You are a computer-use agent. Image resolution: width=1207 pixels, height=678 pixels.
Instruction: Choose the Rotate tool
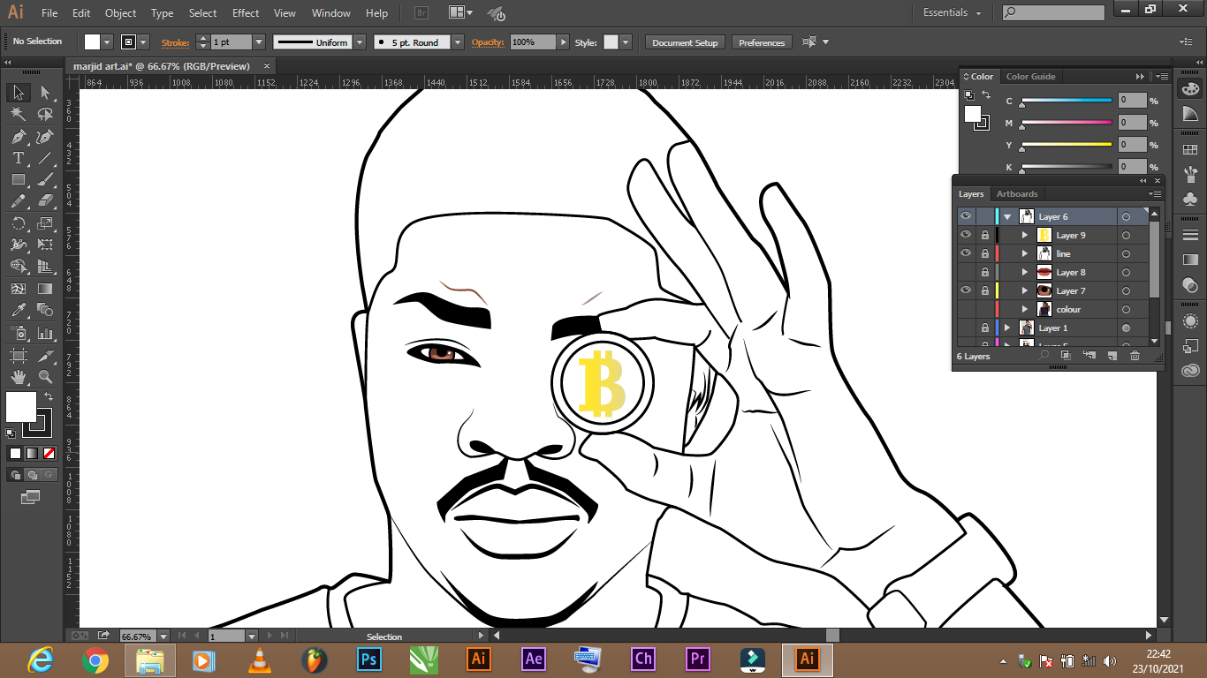(18, 223)
